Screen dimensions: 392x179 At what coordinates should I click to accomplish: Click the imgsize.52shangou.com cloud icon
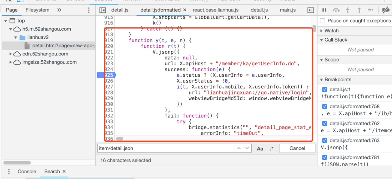17,62
